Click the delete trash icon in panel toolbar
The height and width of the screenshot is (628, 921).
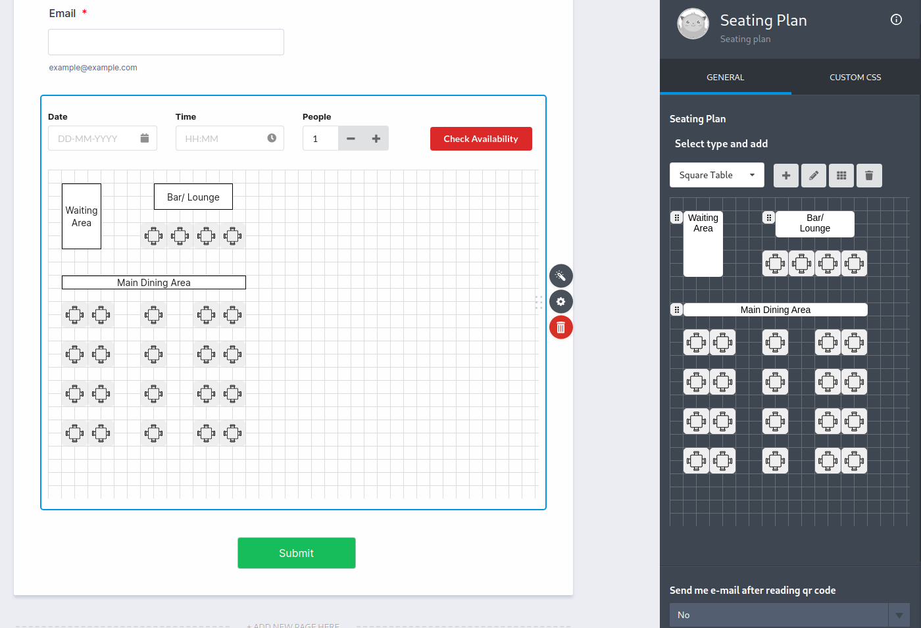click(x=869, y=176)
